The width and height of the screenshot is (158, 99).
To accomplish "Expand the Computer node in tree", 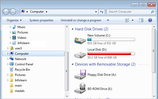I will pyautogui.click(x=8, y=54).
